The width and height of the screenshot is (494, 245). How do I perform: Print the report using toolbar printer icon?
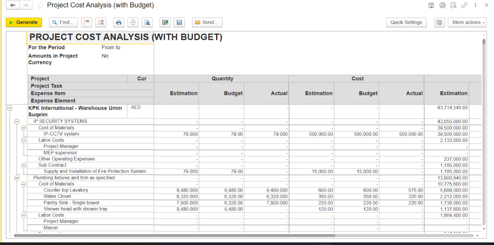pos(119,22)
